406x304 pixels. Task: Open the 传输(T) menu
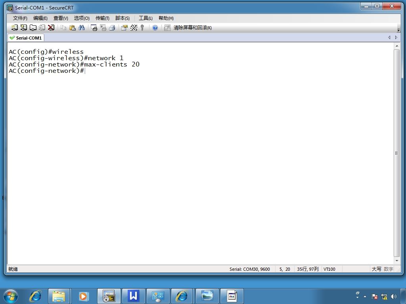pos(102,18)
